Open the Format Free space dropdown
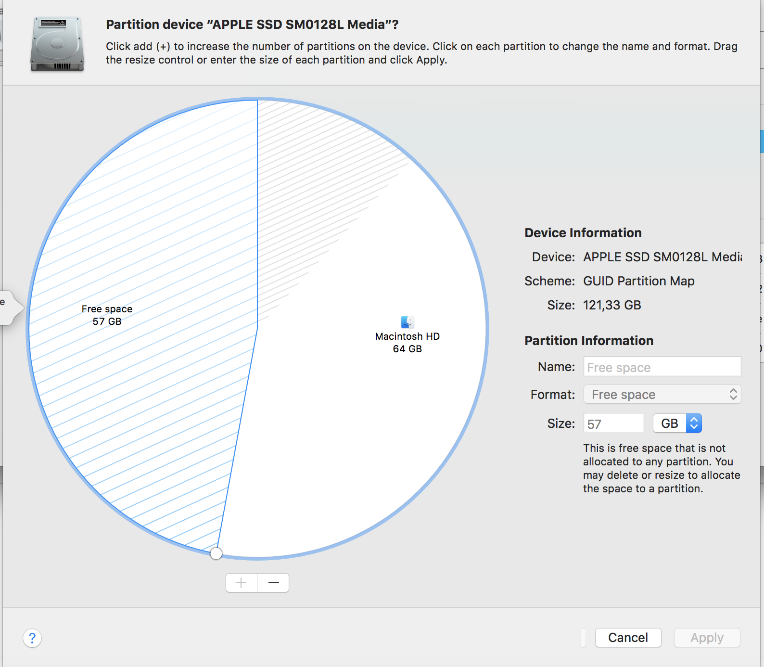Image resolution: width=764 pixels, height=667 pixels. [662, 395]
